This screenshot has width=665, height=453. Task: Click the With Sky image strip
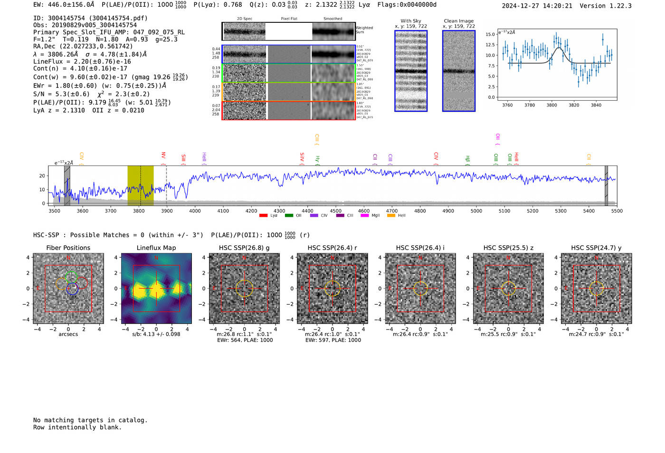coord(411,71)
